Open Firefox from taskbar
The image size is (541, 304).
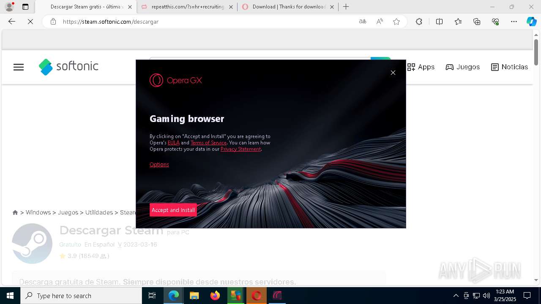click(x=215, y=296)
